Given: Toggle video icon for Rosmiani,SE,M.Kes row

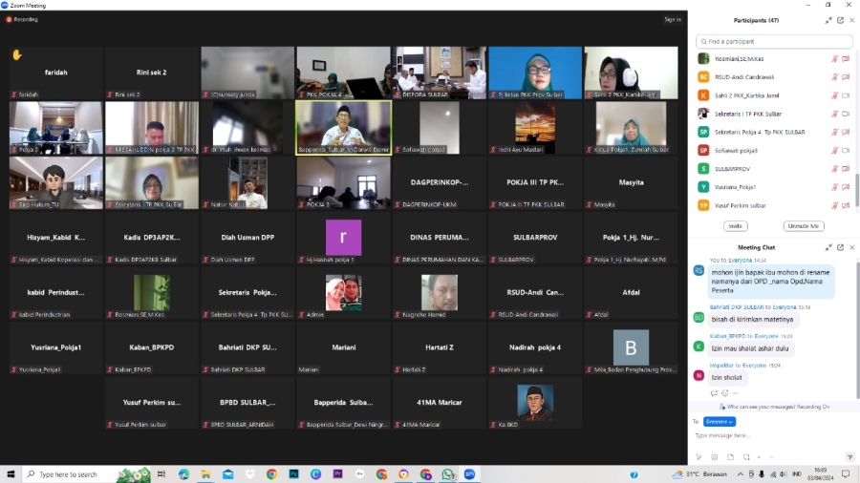Looking at the screenshot, I should click(x=846, y=58).
